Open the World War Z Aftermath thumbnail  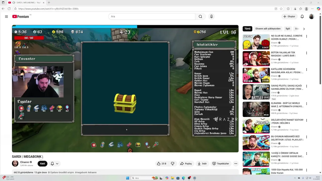(x=256, y=109)
